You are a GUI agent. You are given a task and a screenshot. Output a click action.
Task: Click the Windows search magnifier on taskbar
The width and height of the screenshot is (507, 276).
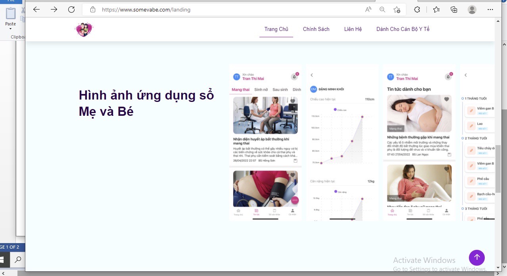click(18, 260)
